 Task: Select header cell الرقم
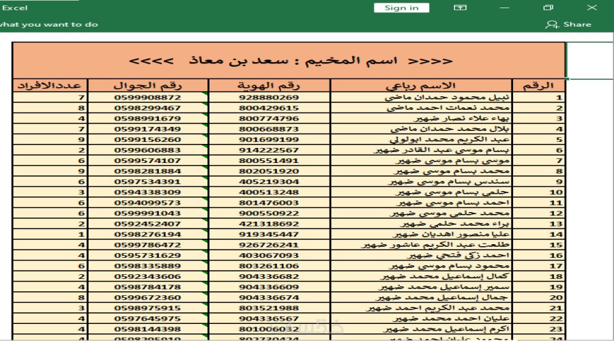tap(538, 85)
